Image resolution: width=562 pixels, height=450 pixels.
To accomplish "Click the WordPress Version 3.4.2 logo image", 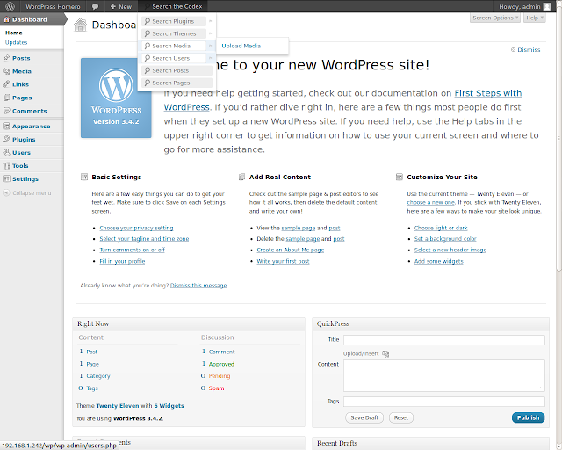I will 116,98.
